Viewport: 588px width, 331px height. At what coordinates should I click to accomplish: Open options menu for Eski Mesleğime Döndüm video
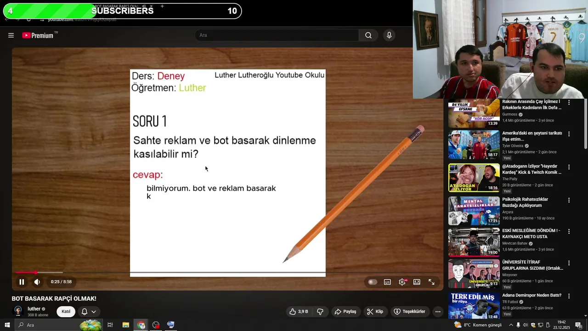click(x=569, y=232)
